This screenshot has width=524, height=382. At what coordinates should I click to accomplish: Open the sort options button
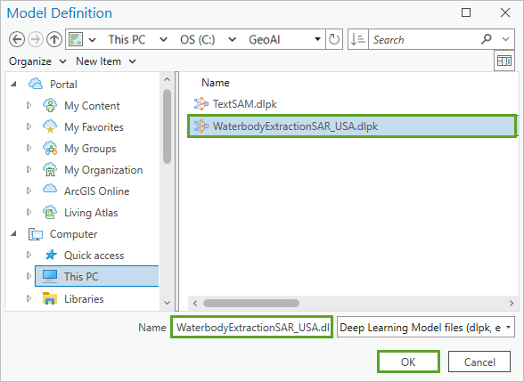coord(358,39)
